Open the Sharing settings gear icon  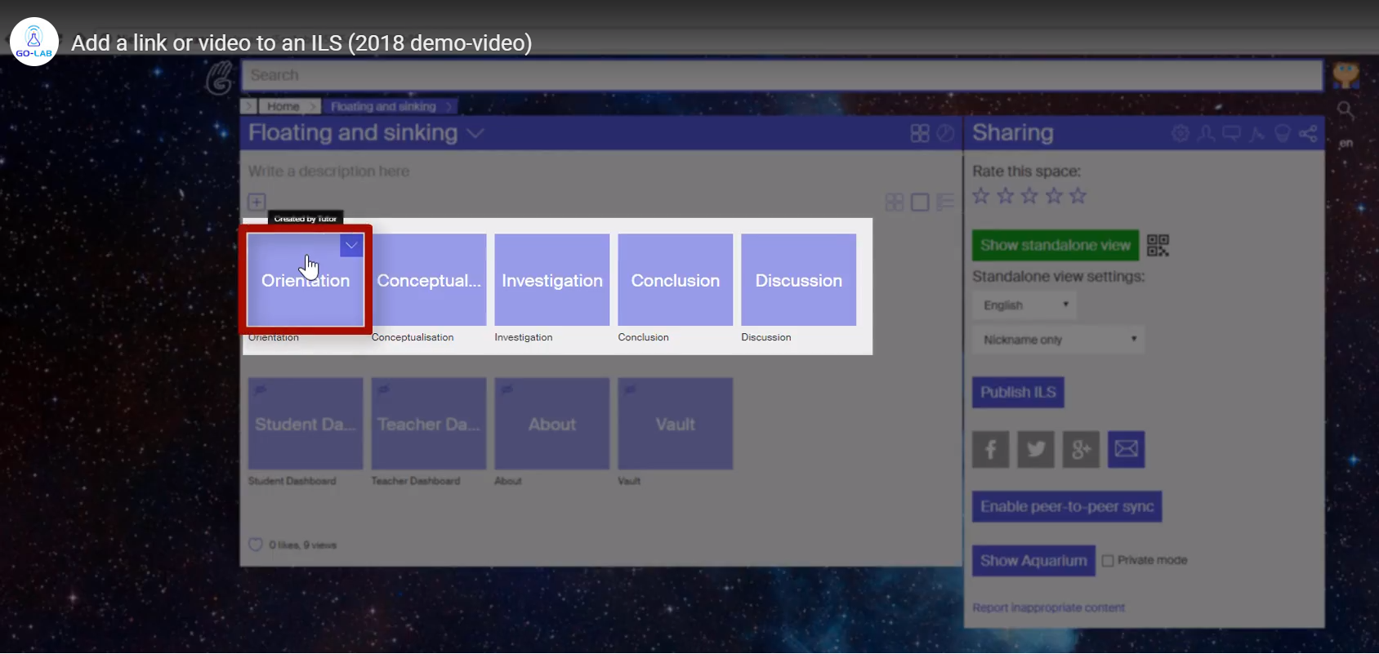[x=1180, y=133]
